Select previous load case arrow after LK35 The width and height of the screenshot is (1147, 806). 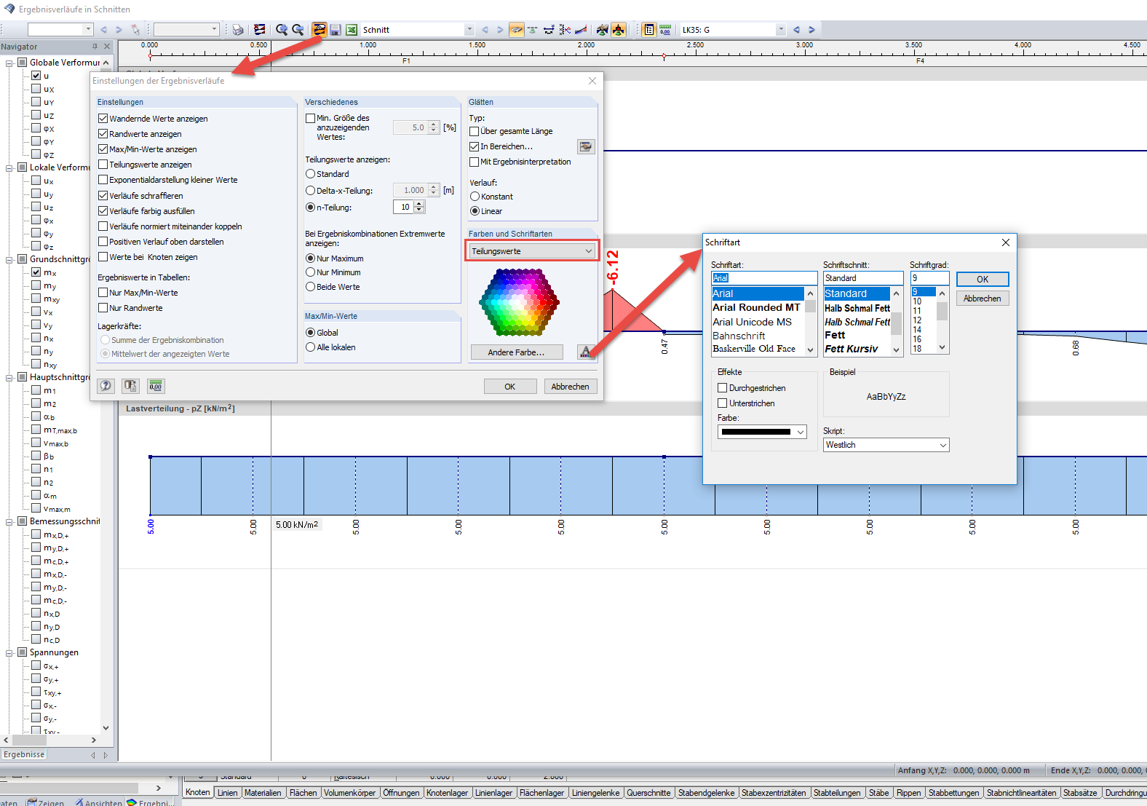796,30
